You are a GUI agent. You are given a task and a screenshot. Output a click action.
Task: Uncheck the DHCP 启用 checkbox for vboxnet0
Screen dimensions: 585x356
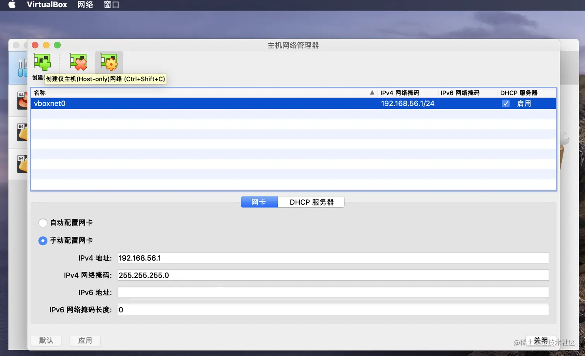coord(506,103)
